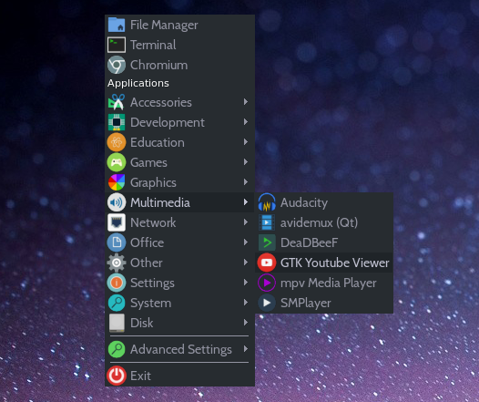Expand the Development submenu arrow
The height and width of the screenshot is (402, 479).
tap(246, 122)
